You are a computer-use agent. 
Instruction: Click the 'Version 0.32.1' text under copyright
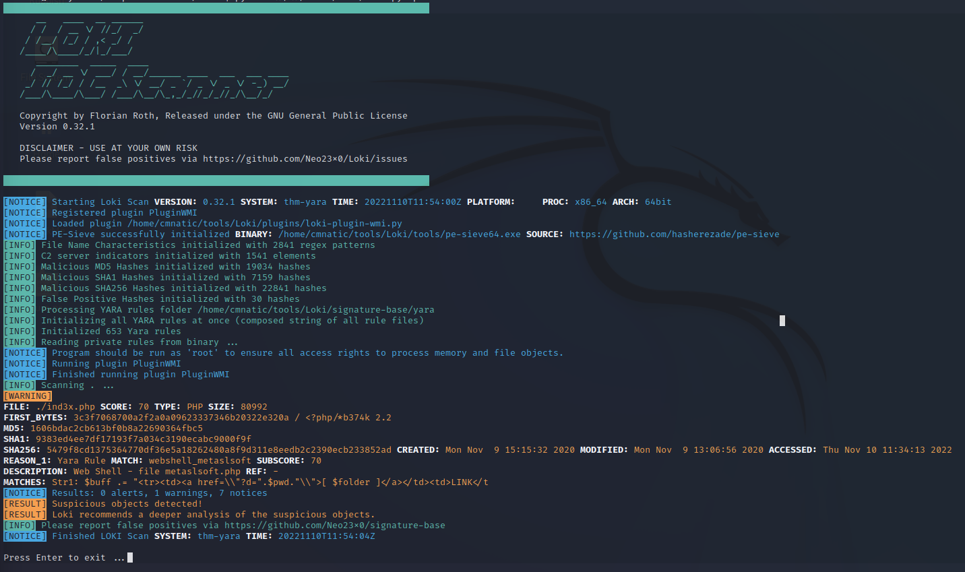pos(57,127)
